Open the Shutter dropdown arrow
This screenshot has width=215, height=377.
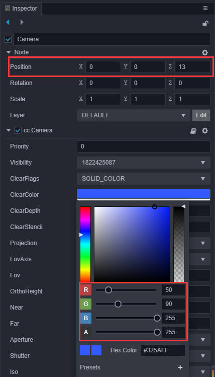click(203, 356)
